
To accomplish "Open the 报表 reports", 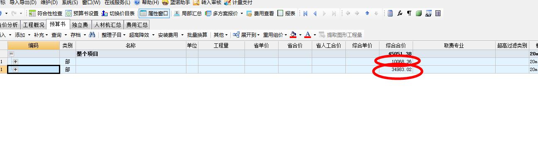I will coord(286,13).
